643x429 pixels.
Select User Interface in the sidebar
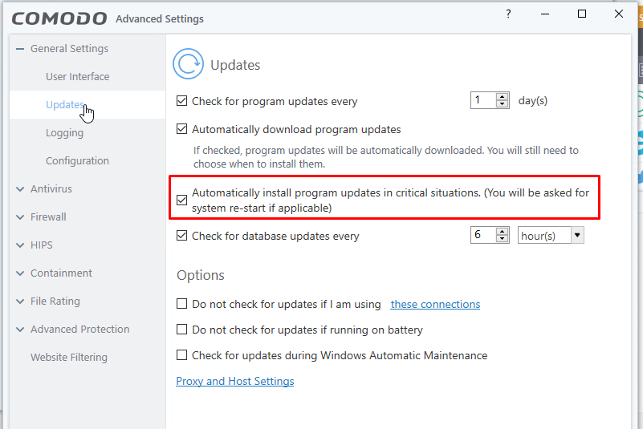point(78,77)
